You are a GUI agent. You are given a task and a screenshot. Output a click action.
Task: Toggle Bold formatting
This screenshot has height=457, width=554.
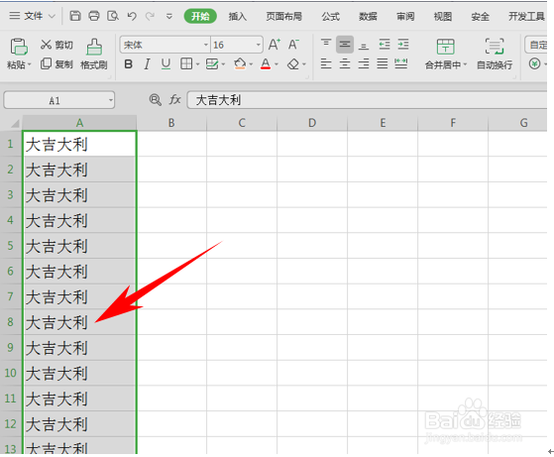click(x=129, y=64)
